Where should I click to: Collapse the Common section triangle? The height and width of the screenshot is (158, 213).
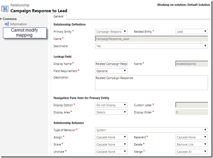coord(1,19)
